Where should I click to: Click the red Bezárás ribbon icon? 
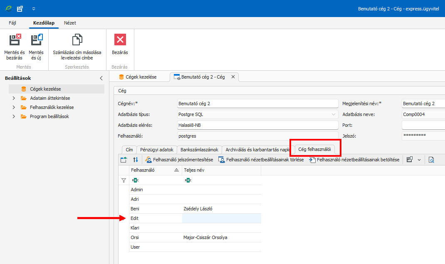click(x=120, y=40)
